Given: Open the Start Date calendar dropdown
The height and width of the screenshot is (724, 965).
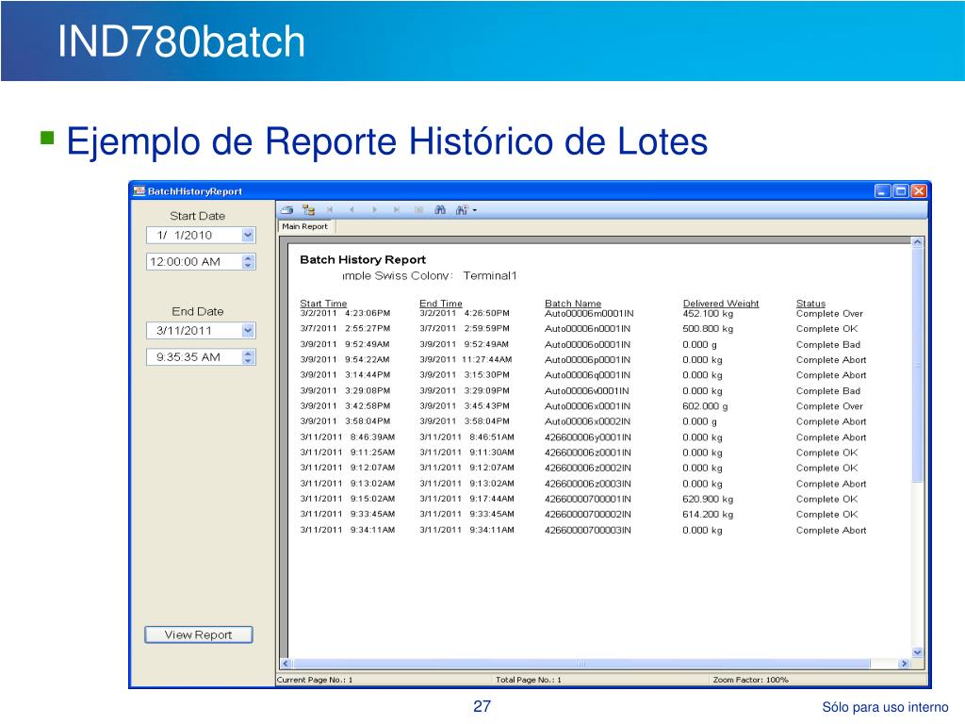Looking at the screenshot, I should pos(248,235).
